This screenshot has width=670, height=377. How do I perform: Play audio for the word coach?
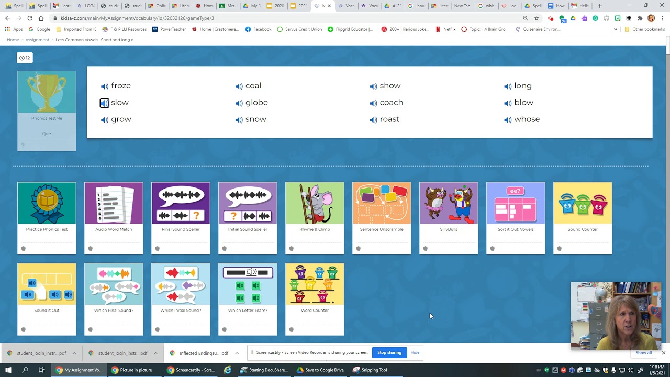tap(373, 103)
